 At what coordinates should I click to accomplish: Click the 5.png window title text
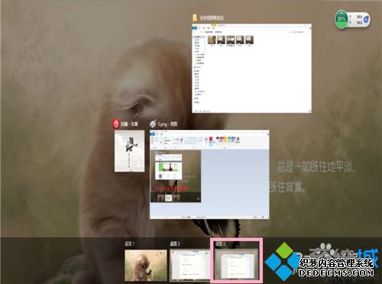[167, 124]
